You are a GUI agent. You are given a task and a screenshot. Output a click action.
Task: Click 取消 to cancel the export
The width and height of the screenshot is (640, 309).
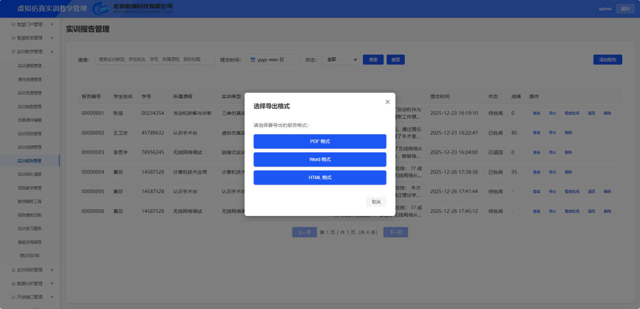coord(376,202)
